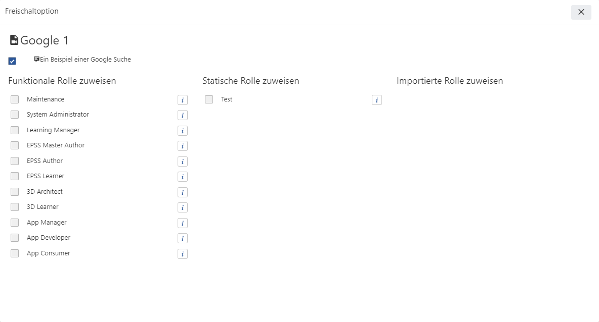Uncheck the Google 1 activation checkbox

tap(12, 61)
